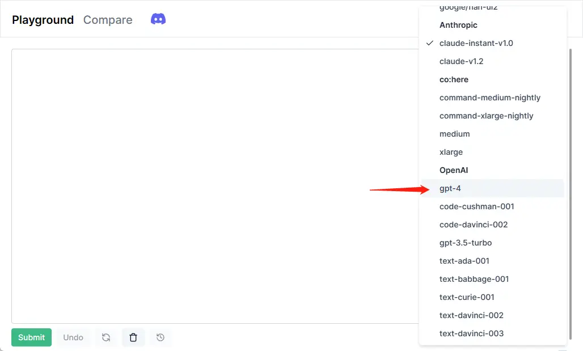The width and height of the screenshot is (583, 351).
Task: Click the OpenAI group heading
Action: [454, 170]
